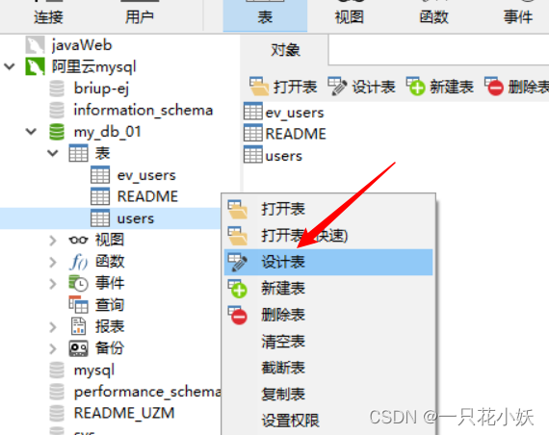Click the green my_db_01 database icon
The width and height of the screenshot is (549, 435).
click(x=57, y=132)
